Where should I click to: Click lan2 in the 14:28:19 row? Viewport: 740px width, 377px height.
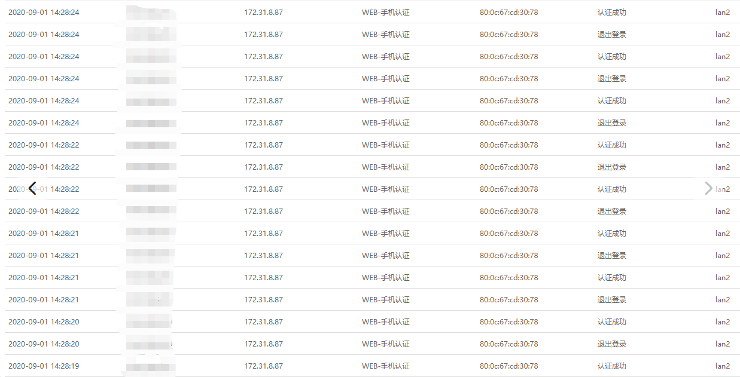pos(723,366)
